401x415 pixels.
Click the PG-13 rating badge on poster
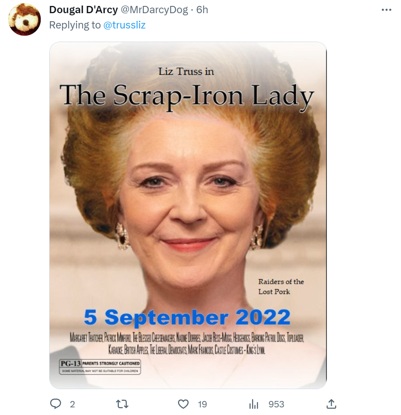(70, 364)
